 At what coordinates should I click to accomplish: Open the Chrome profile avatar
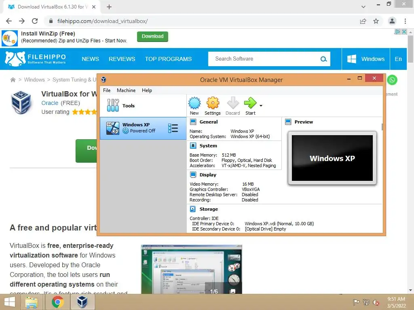[392, 21]
